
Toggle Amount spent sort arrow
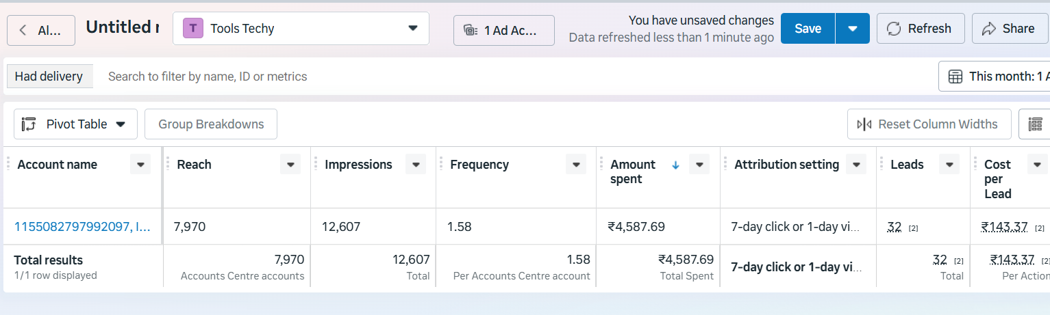pos(675,165)
